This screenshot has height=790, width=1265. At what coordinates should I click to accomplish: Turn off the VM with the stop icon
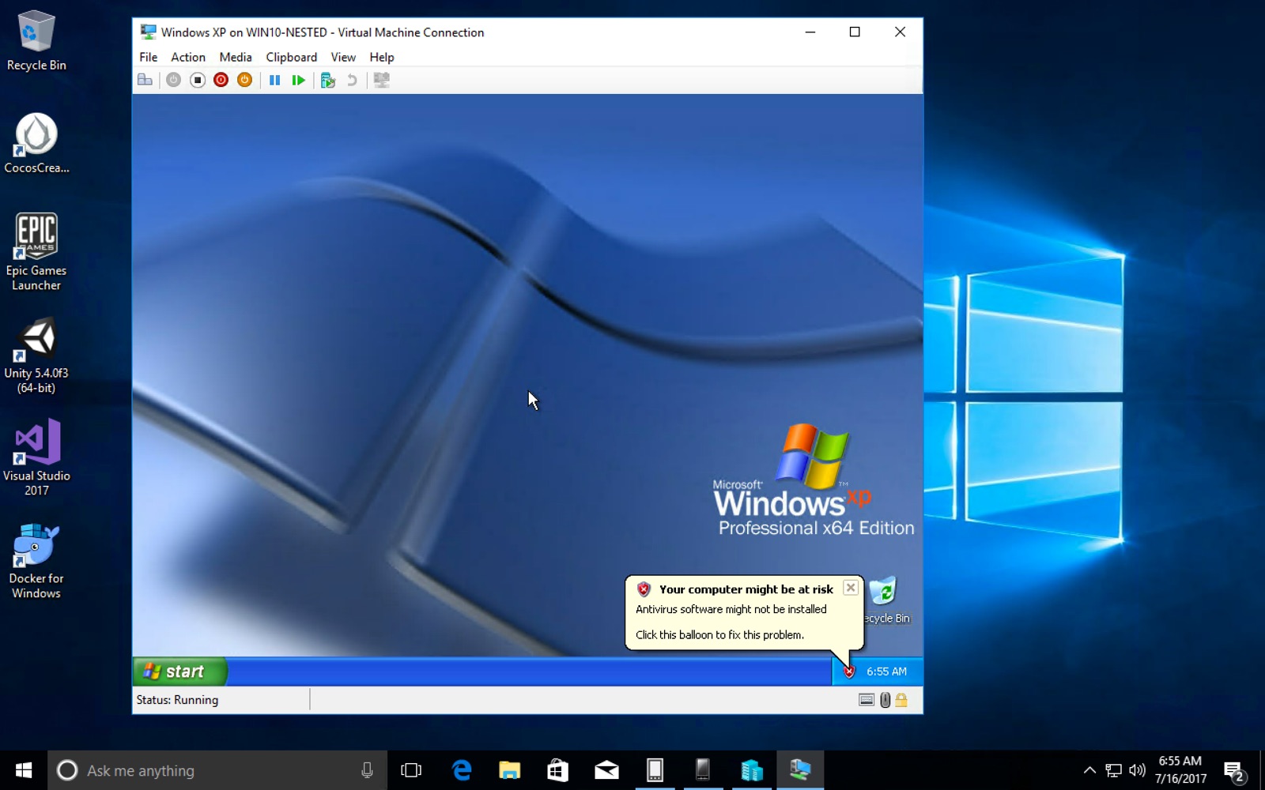[x=198, y=80]
